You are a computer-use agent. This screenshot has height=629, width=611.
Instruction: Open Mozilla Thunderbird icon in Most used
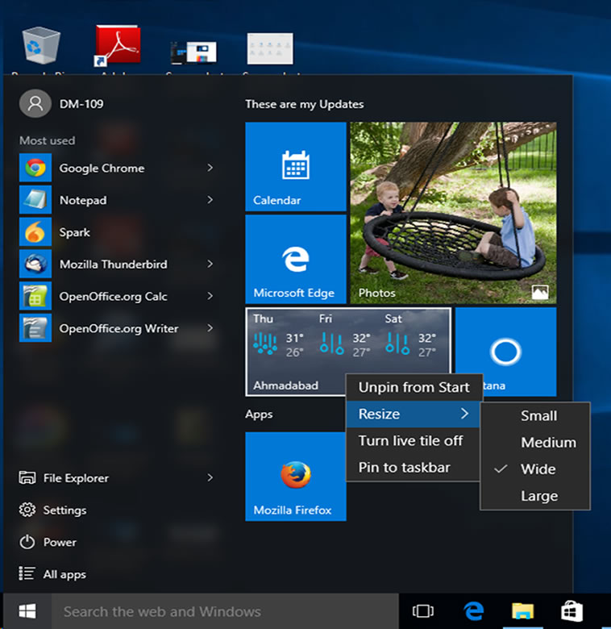[x=35, y=264]
